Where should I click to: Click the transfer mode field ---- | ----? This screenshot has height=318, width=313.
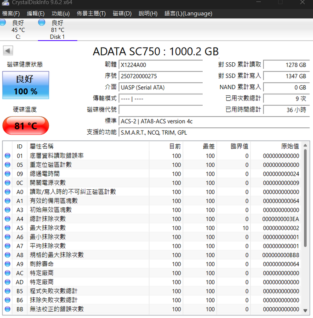tap(161, 99)
